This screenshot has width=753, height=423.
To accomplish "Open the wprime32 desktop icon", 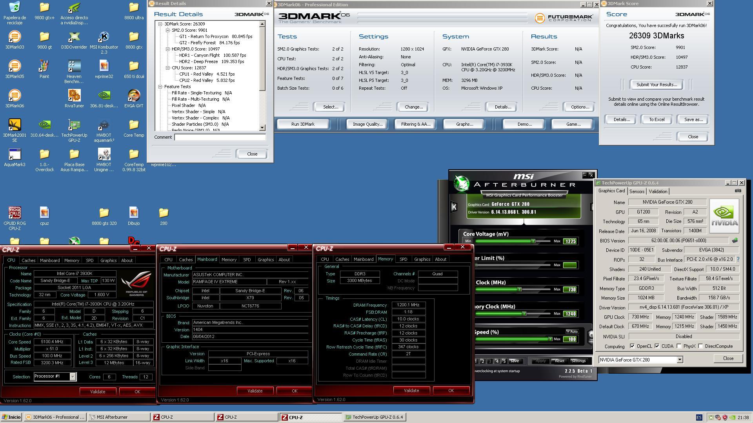I will 104,70.
